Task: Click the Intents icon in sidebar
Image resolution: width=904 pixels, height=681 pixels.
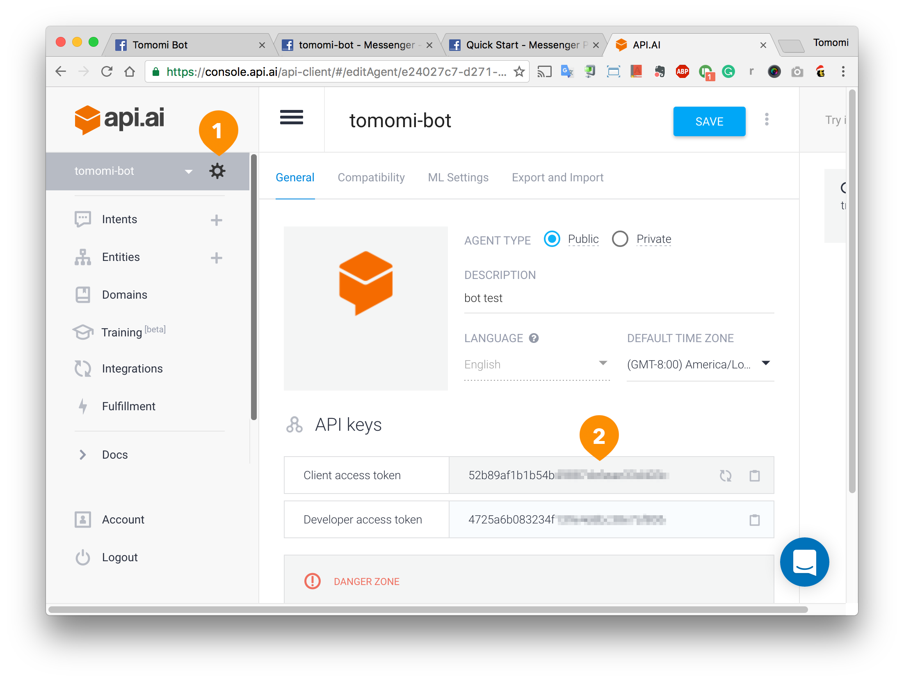Action: 84,219
